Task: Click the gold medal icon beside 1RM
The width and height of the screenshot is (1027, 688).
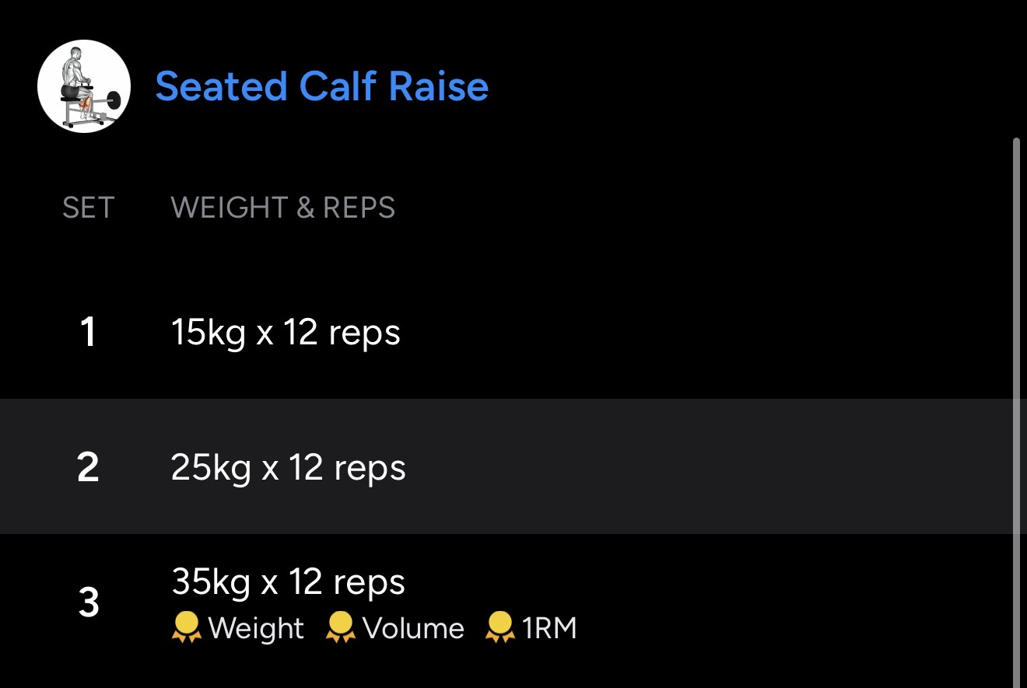Action: (x=499, y=627)
